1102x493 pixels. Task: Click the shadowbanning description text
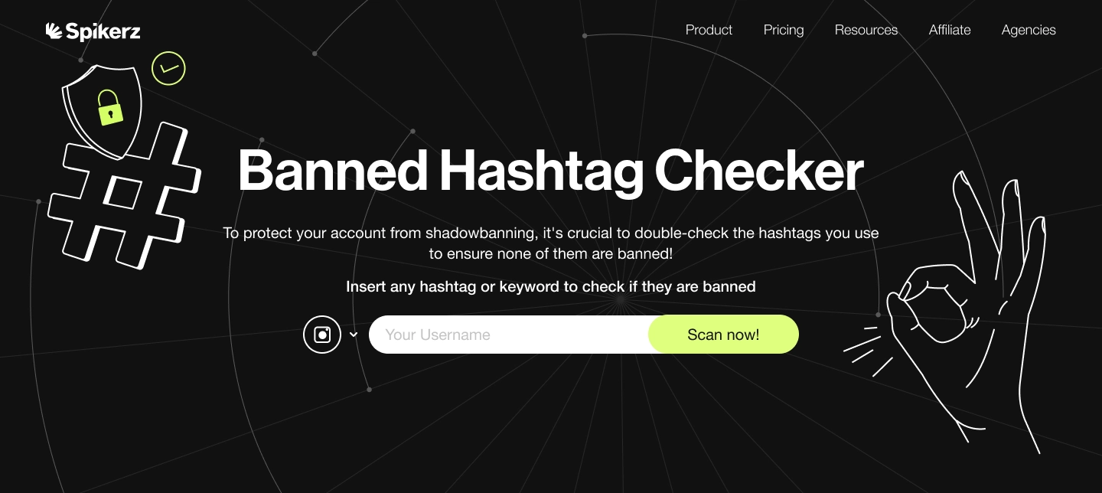pos(550,243)
